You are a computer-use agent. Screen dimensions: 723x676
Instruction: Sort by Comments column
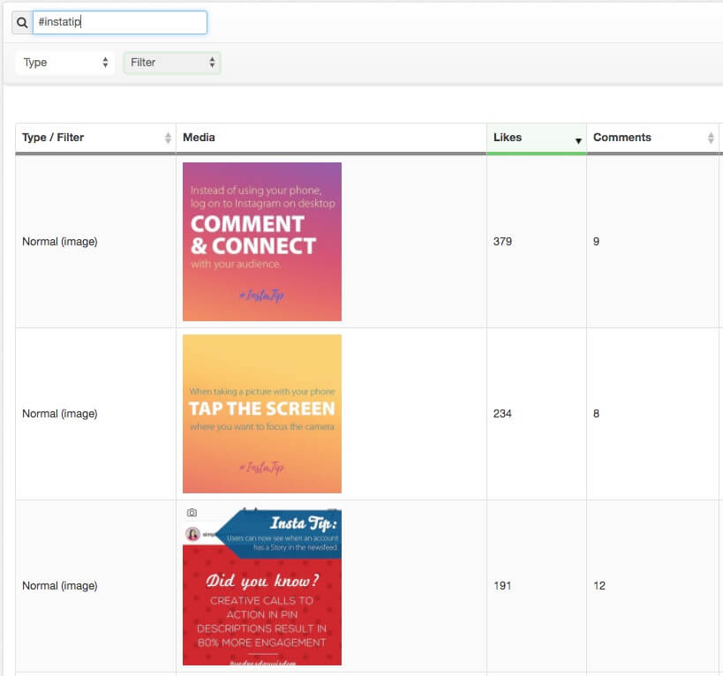[x=652, y=138]
